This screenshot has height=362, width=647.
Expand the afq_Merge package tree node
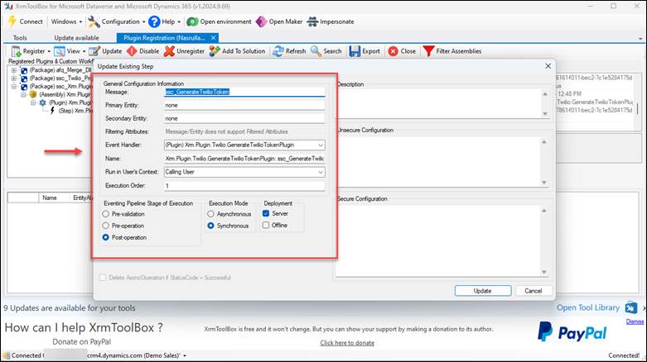click(x=14, y=70)
